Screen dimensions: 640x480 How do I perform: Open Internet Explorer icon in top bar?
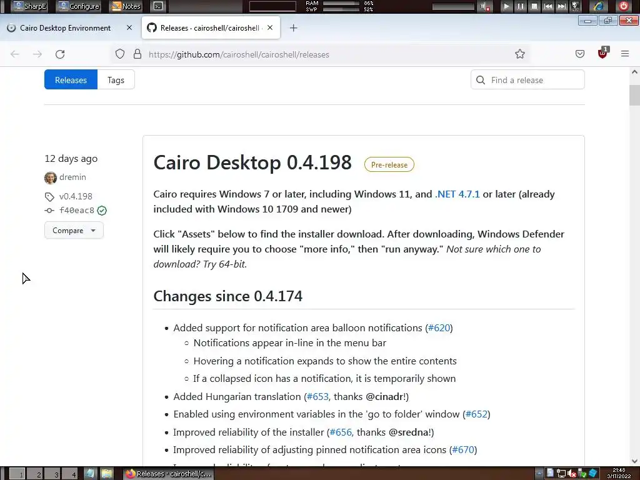(598, 6)
